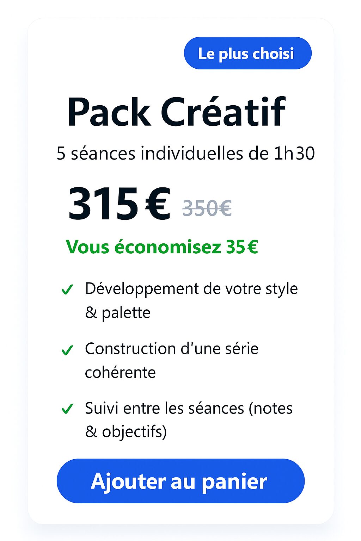This screenshot has height=541, width=361.
Task: Click checkmark beside Développement de votre style
Action: 67,290
